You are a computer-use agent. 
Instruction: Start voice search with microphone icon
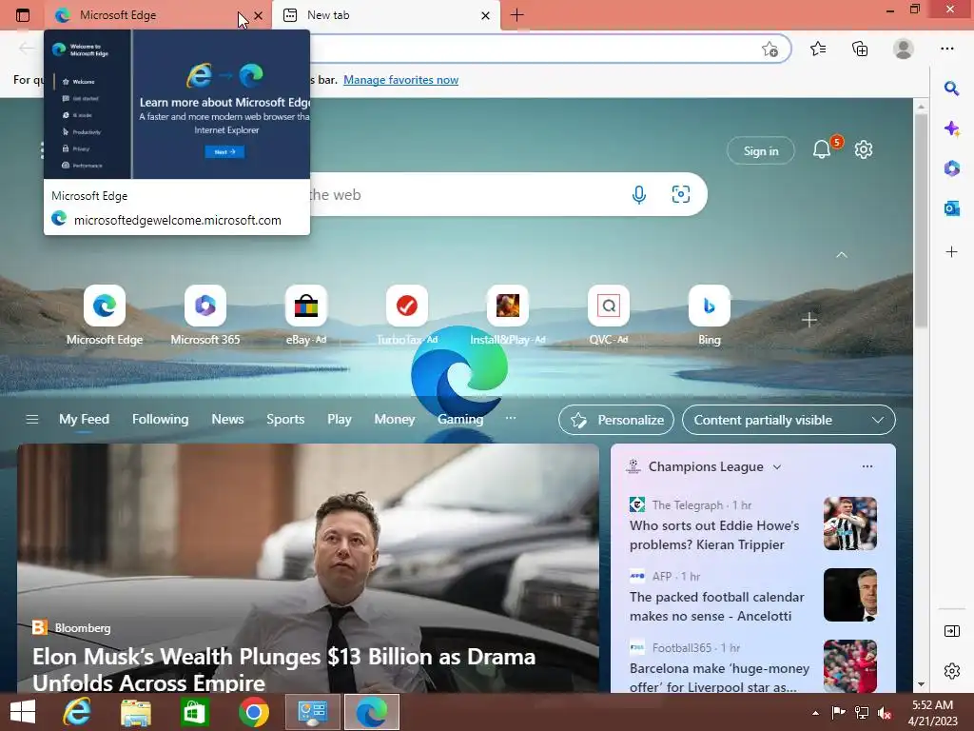638,194
